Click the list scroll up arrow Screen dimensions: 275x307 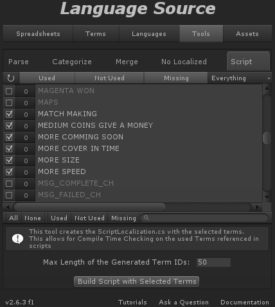click(267, 88)
